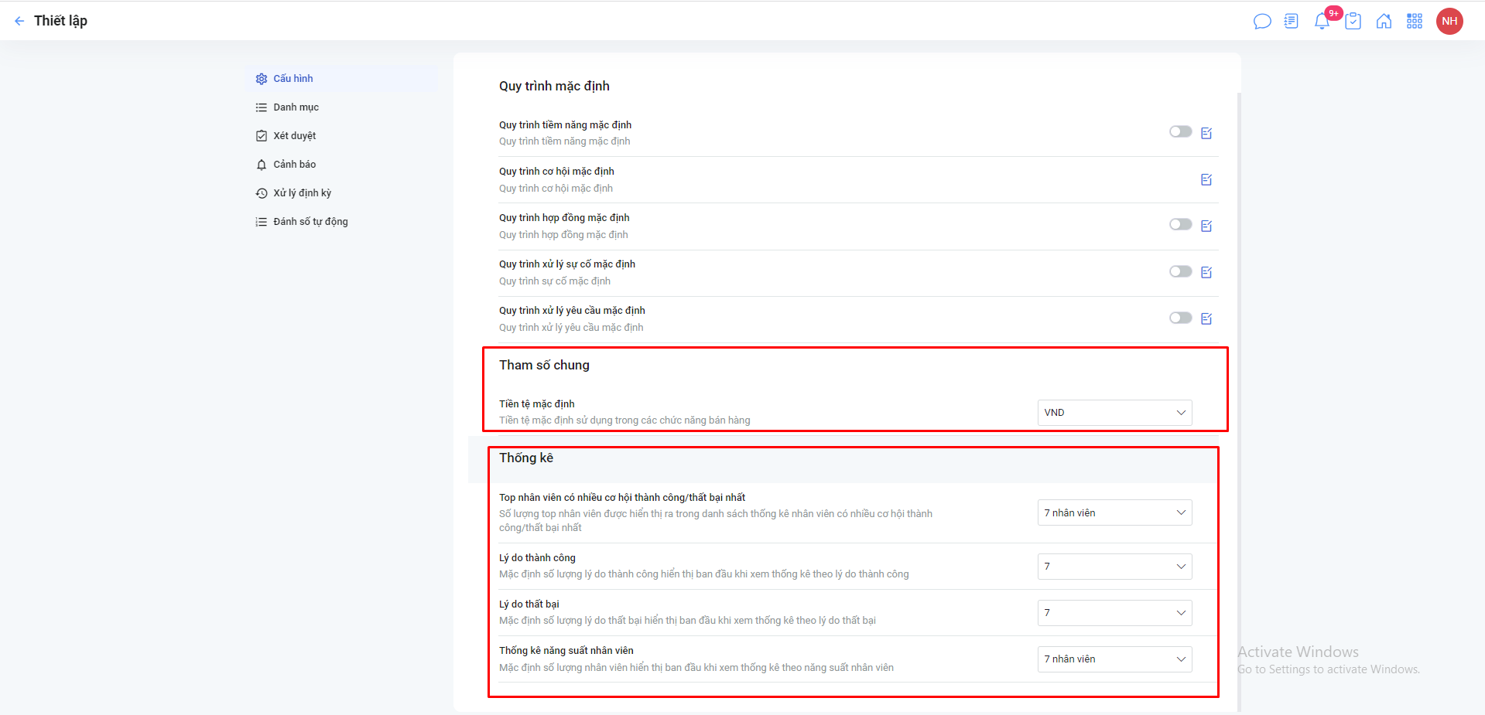Edit Quy trình tiềm năng mặc định

pyautogui.click(x=1206, y=133)
